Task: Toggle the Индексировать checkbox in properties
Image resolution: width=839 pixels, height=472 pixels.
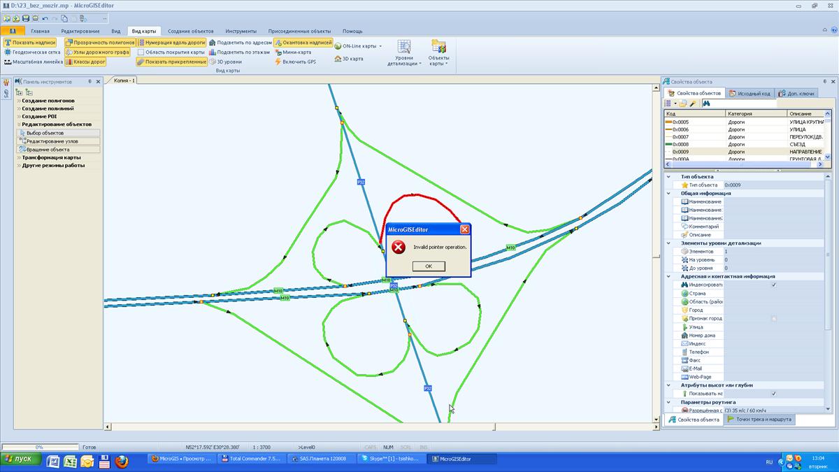Action: 773,285
